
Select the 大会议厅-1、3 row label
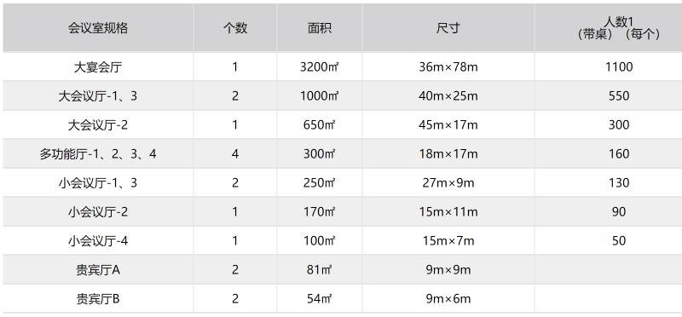pos(98,95)
